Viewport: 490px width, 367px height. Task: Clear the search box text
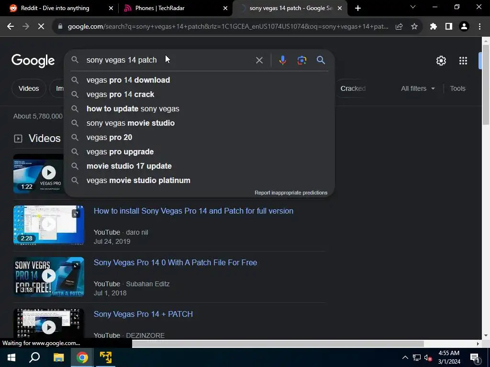[x=259, y=60]
